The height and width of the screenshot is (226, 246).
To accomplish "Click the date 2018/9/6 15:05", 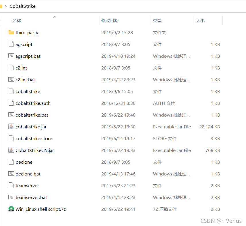I will point(117,92).
